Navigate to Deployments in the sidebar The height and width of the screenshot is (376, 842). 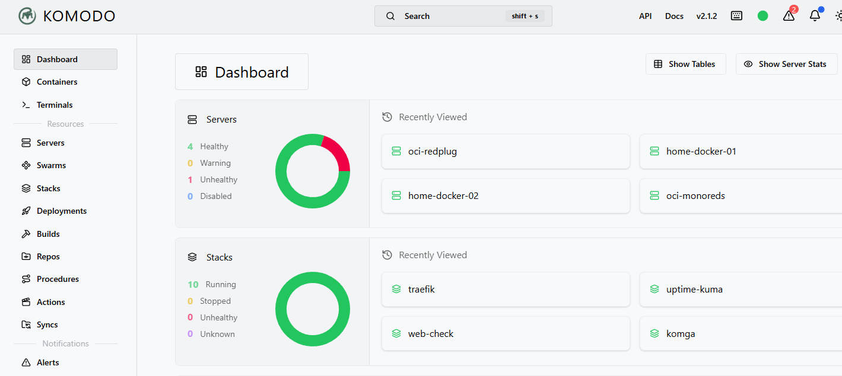65,211
